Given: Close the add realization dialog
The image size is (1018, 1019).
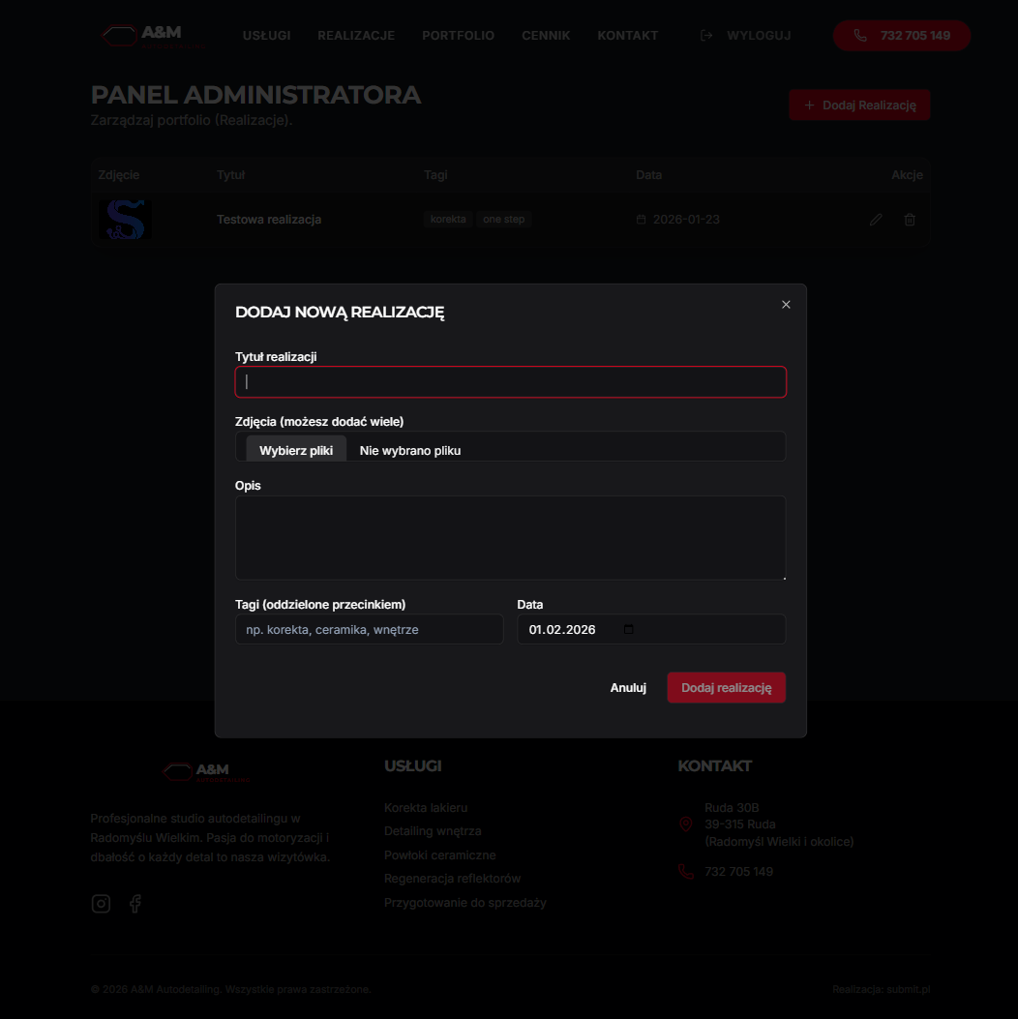Looking at the screenshot, I should [x=786, y=305].
